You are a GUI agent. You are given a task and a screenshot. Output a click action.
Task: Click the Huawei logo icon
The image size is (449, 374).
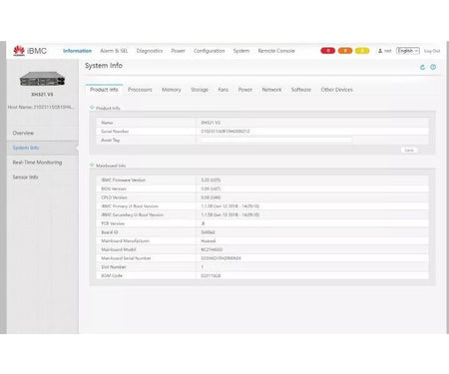pyautogui.click(x=19, y=51)
